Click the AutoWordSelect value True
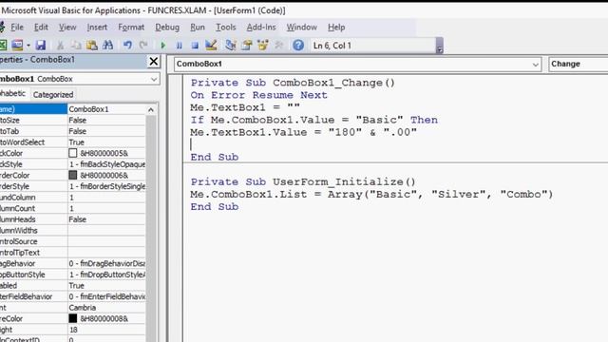 (106, 142)
